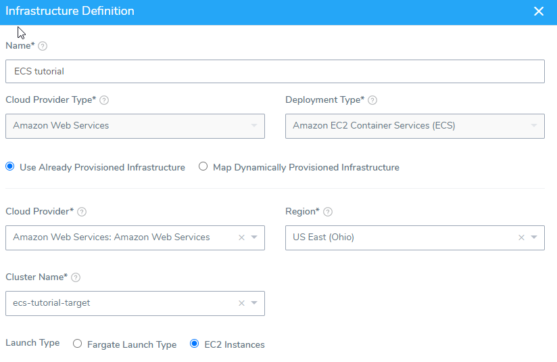
Task: Click the Infrastructure Definition title text
Action: click(70, 11)
